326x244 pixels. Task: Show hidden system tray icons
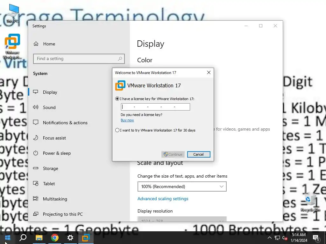[269, 238]
